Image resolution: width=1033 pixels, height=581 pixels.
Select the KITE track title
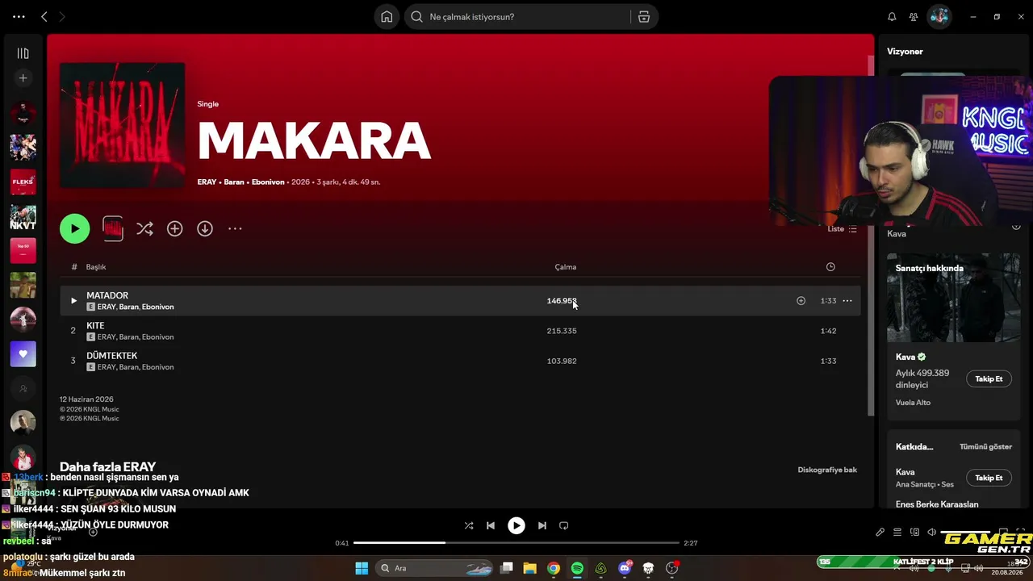pos(95,326)
